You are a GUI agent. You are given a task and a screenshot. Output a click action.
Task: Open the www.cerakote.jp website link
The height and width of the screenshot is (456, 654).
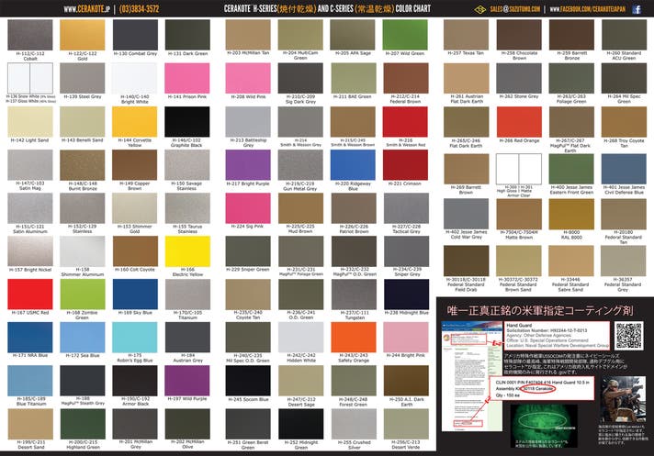[x=88, y=8]
